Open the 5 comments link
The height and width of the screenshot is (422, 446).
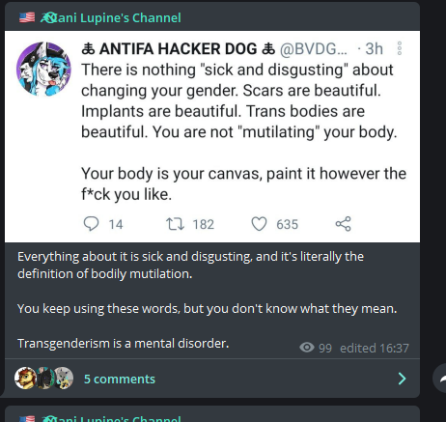click(x=120, y=379)
